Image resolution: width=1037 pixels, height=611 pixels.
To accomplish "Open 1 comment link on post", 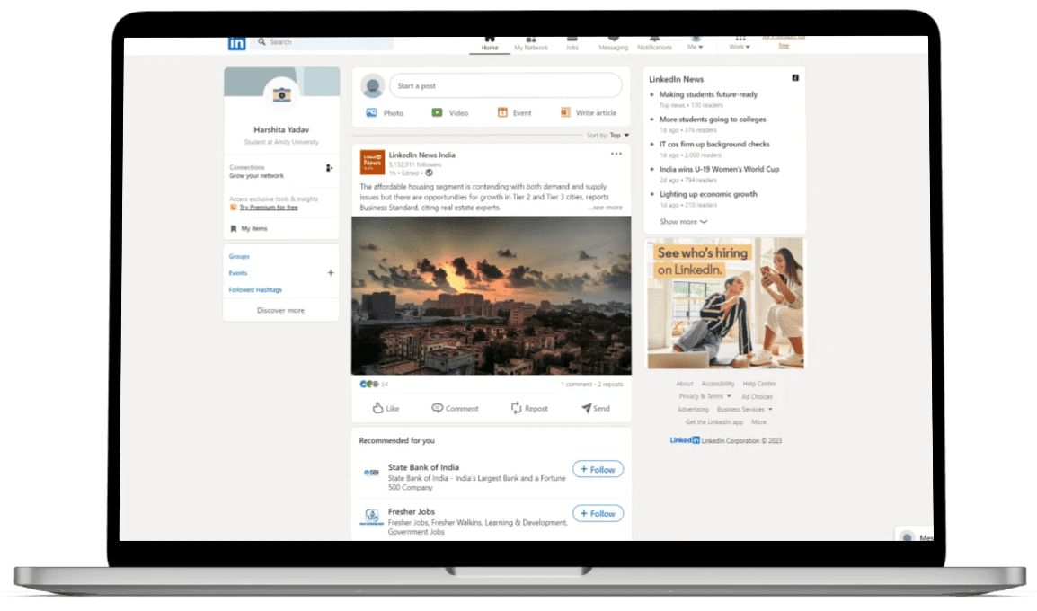I will tap(577, 385).
